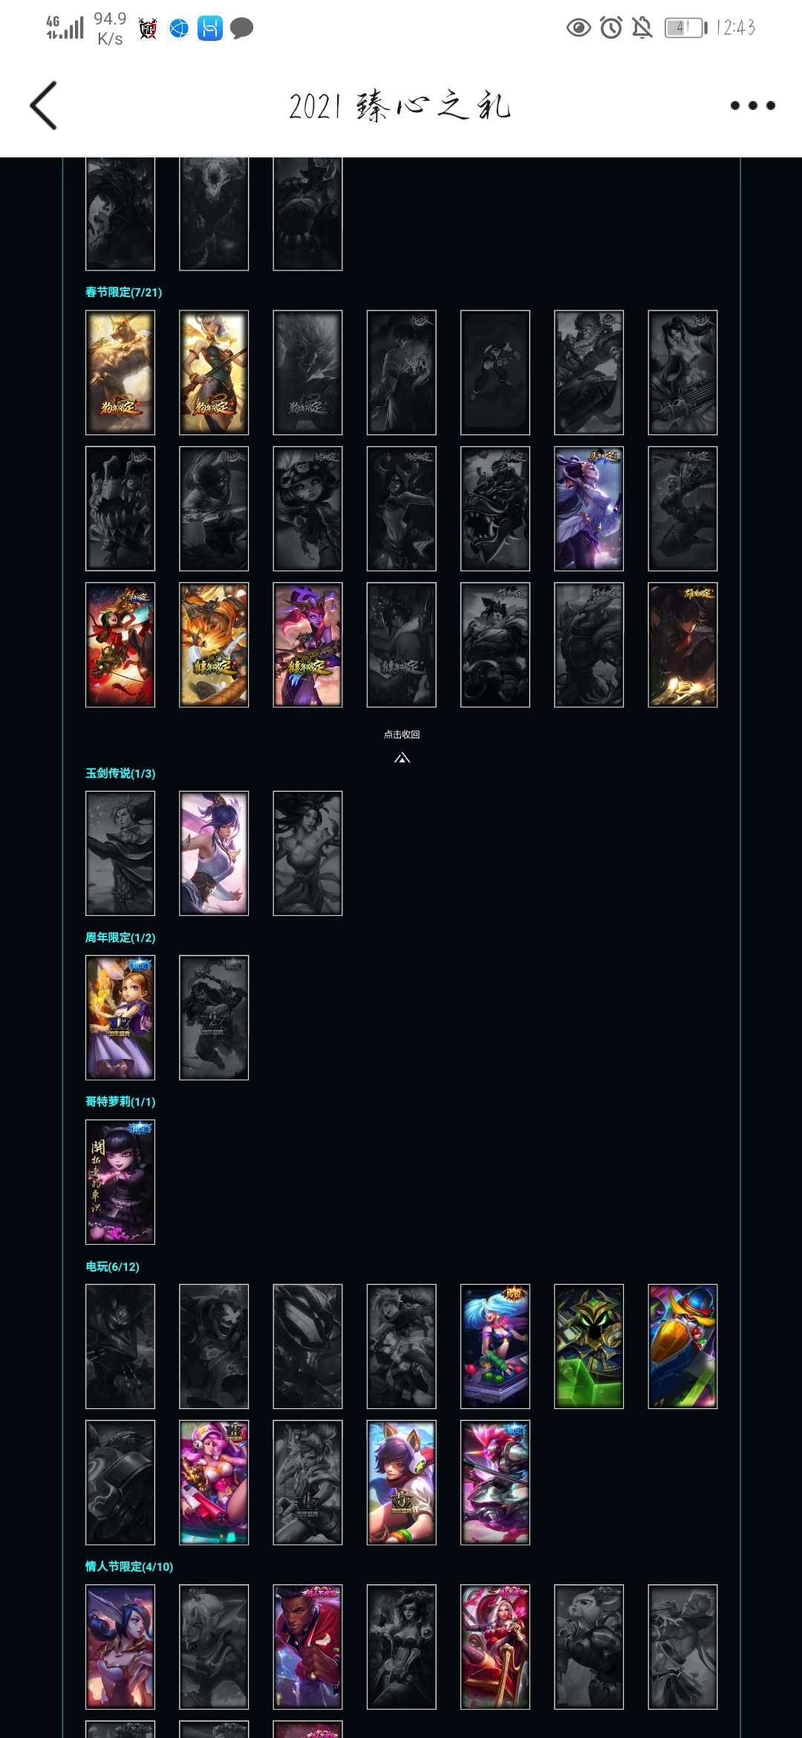Select the colored skin under 玉剑传说
Viewport: 802px width, 1738px height.
point(214,853)
